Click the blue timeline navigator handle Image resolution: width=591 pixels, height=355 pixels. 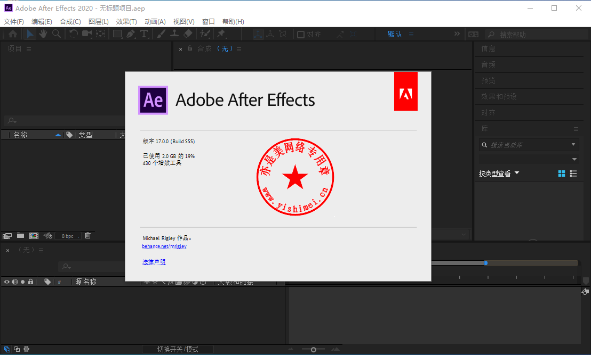click(x=486, y=263)
